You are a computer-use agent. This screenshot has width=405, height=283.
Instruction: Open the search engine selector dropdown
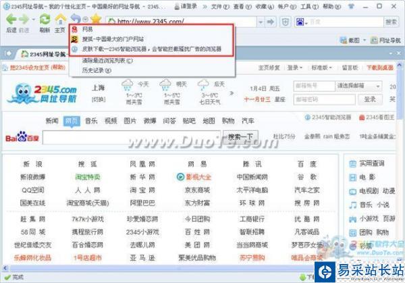(306, 23)
